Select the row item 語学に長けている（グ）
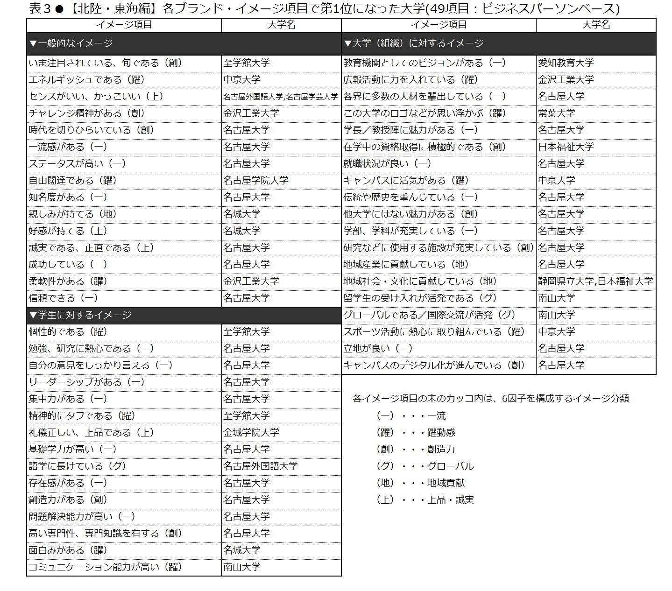This screenshot has width=672, height=591. 78,466
